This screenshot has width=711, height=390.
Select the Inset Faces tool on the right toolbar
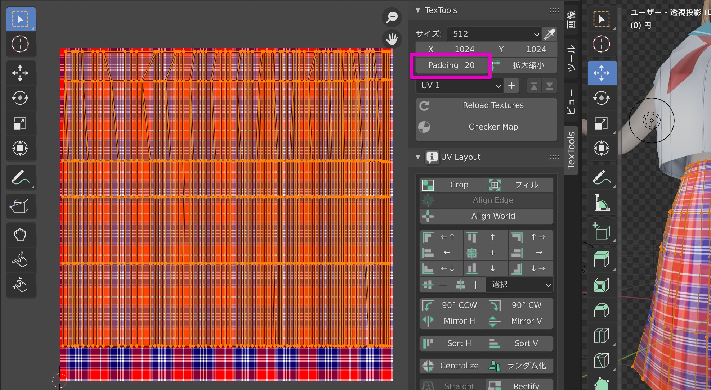(602, 284)
